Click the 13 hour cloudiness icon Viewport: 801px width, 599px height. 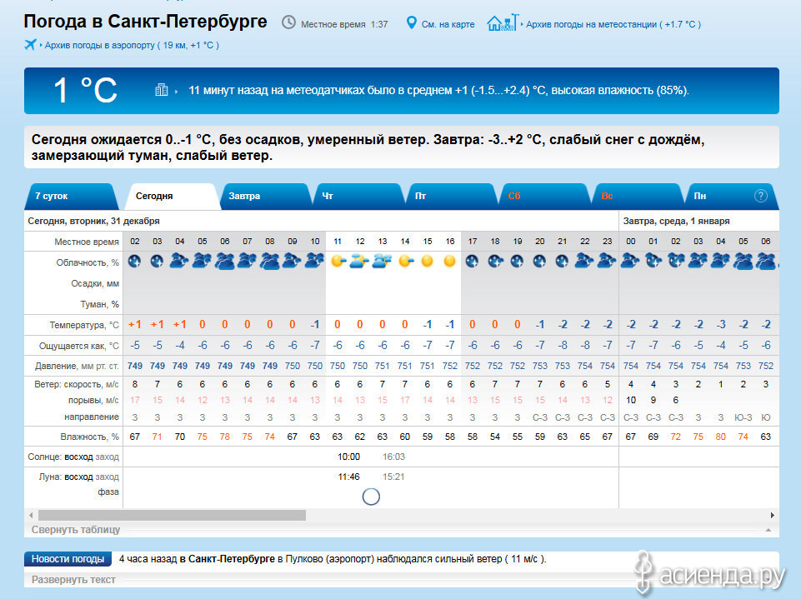[383, 262]
